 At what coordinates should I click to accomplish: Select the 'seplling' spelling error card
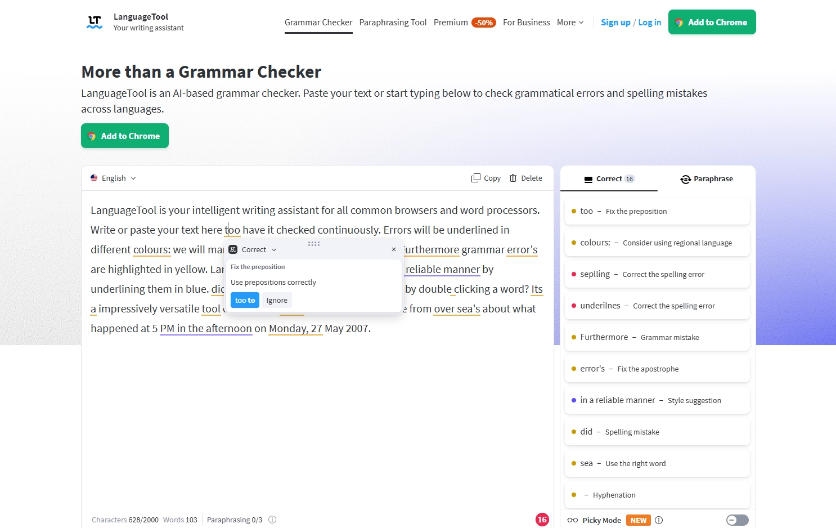coord(657,274)
